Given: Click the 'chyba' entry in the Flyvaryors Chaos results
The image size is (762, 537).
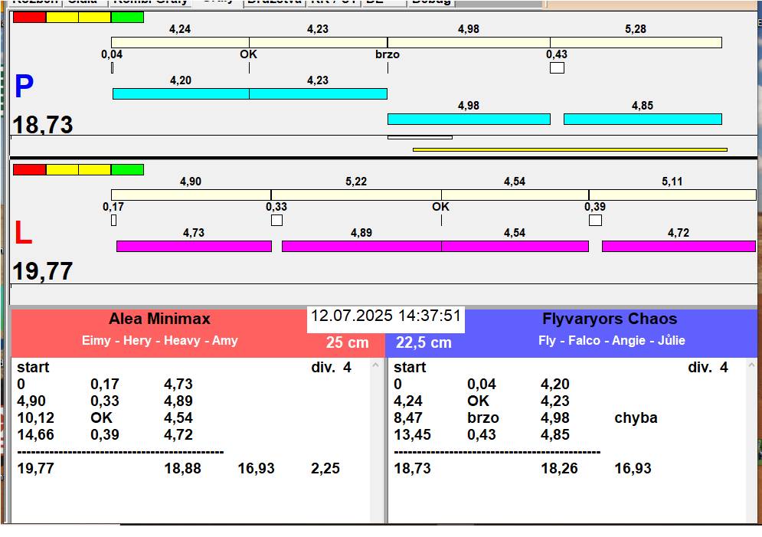Looking at the screenshot, I should point(636,418).
